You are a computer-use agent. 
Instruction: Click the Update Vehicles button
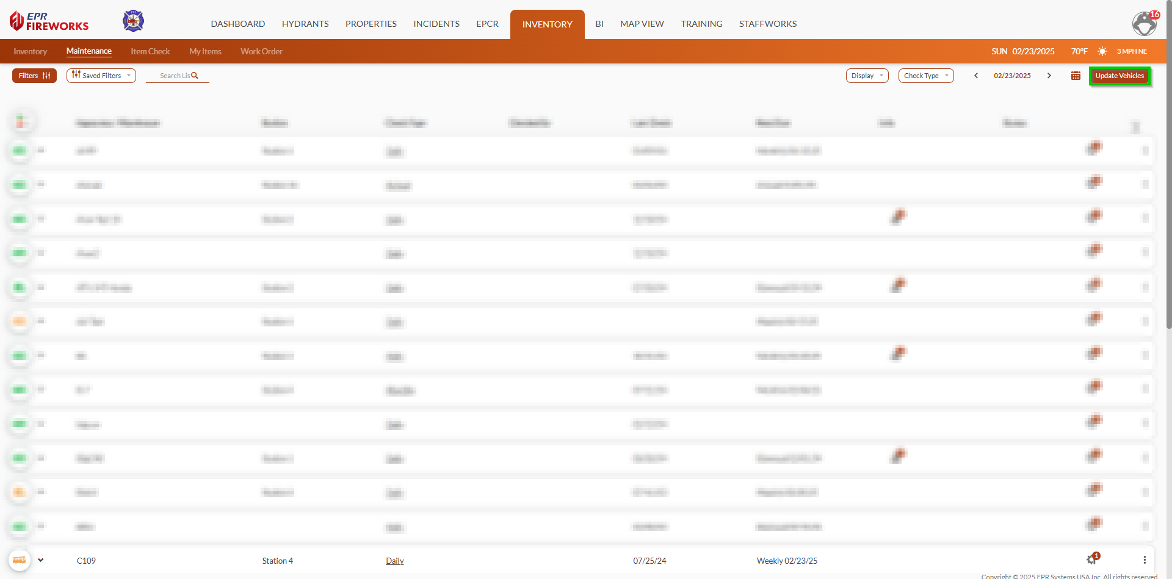(1120, 76)
